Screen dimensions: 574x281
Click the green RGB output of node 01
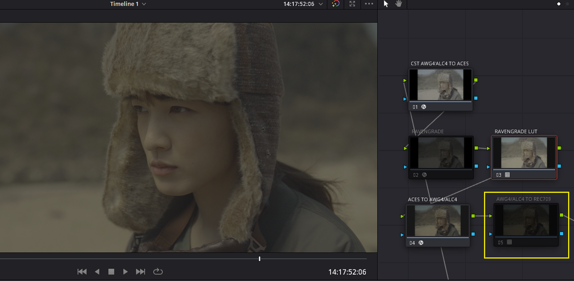click(476, 80)
